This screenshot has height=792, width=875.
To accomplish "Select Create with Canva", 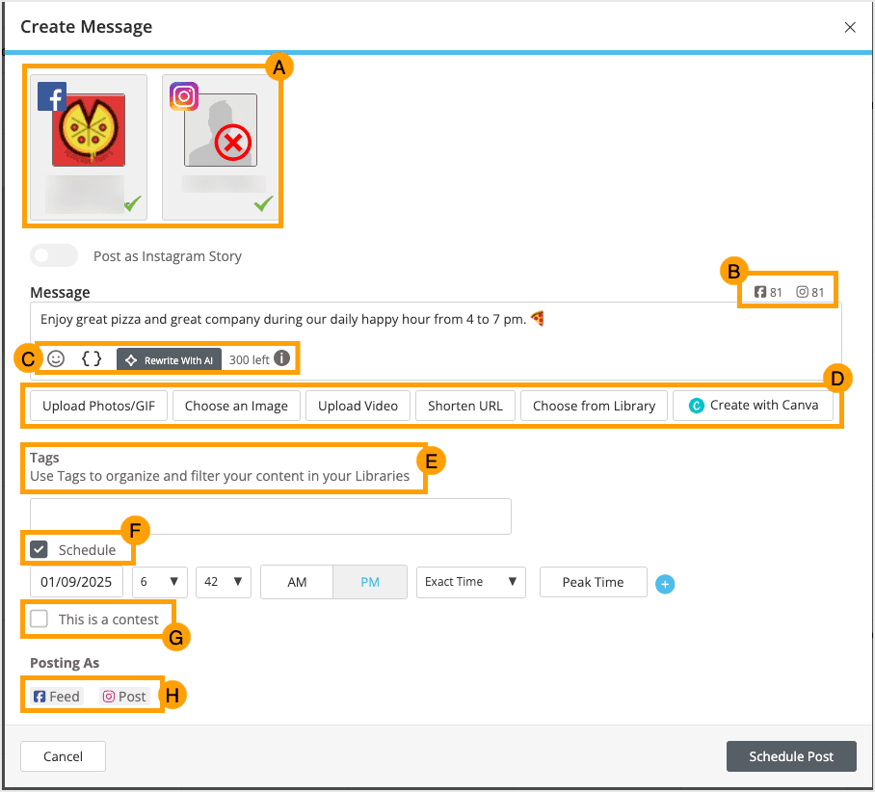I will point(754,406).
